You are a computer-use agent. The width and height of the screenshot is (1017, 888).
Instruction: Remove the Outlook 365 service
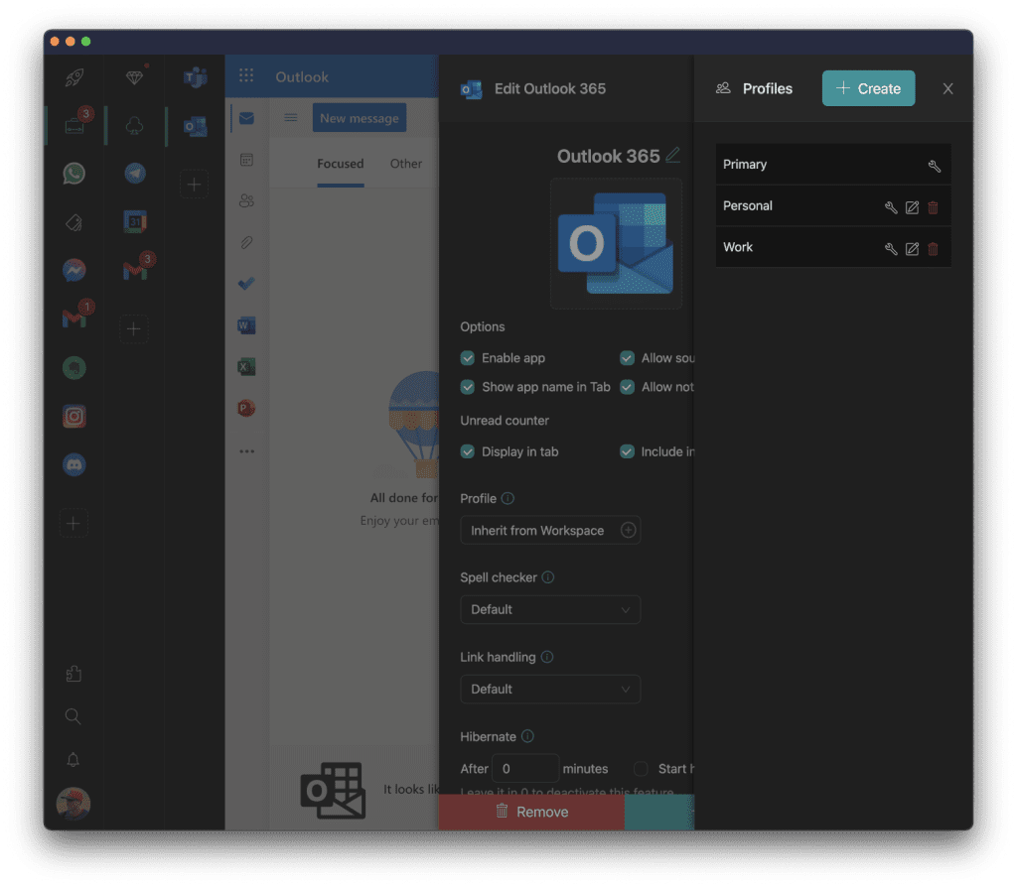[x=531, y=812]
